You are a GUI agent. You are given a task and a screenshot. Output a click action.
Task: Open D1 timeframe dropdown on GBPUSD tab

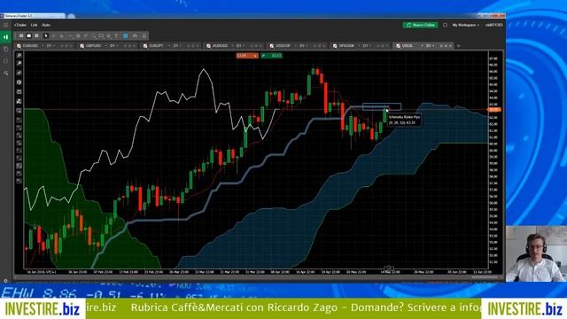click(x=113, y=46)
